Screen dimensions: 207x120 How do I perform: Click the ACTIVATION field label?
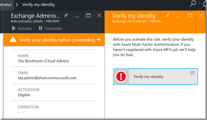point(28,90)
